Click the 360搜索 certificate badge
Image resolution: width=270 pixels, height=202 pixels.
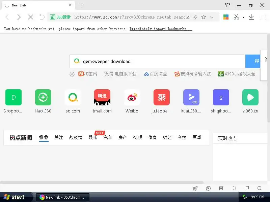pos(60,17)
